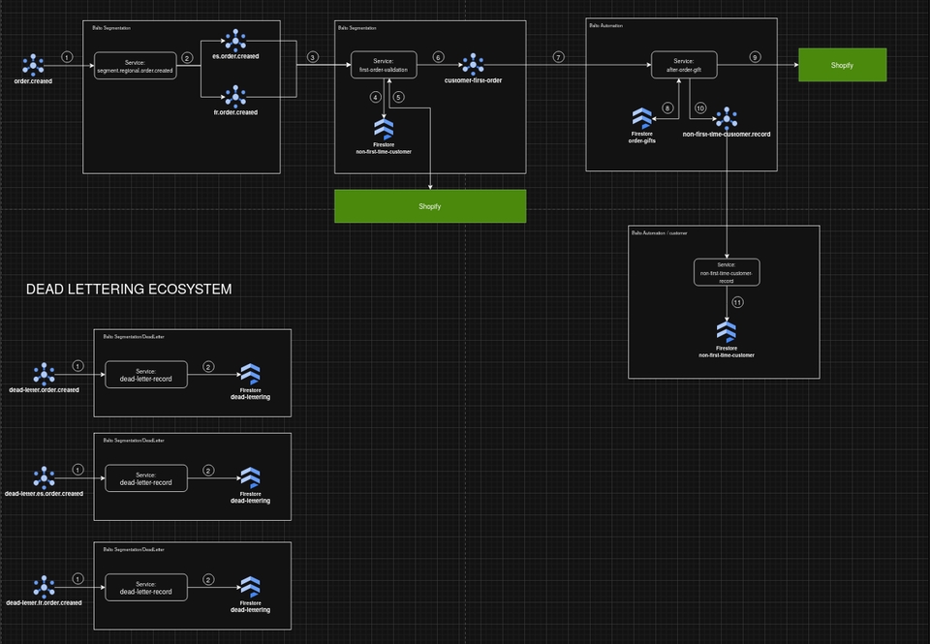Select the step 7 circle marker
This screenshot has height=644, width=930.
click(558, 57)
